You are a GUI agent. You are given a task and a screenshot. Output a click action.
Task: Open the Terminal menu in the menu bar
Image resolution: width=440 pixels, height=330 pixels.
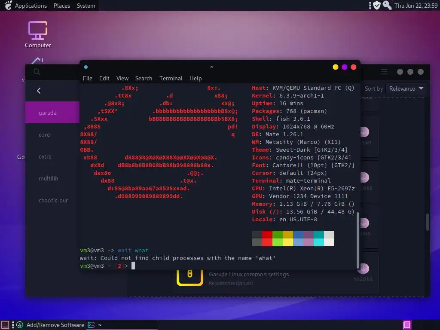(x=171, y=78)
